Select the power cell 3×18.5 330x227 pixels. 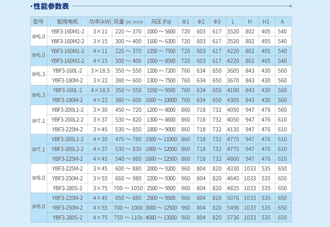tap(100, 71)
